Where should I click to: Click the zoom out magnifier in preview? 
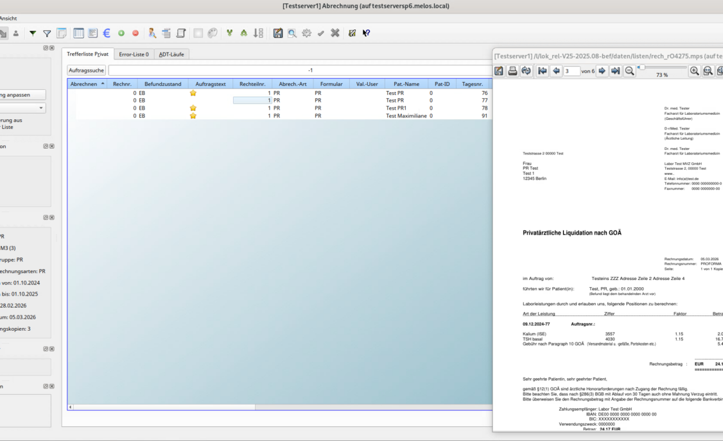[x=630, y=71]
